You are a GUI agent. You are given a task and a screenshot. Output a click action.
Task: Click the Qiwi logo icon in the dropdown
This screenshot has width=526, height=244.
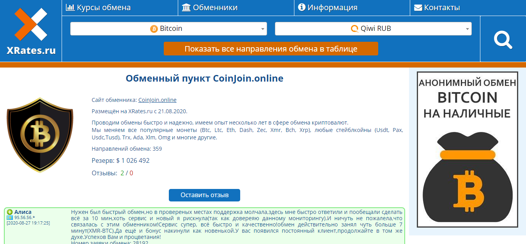(x=354, y=29)
